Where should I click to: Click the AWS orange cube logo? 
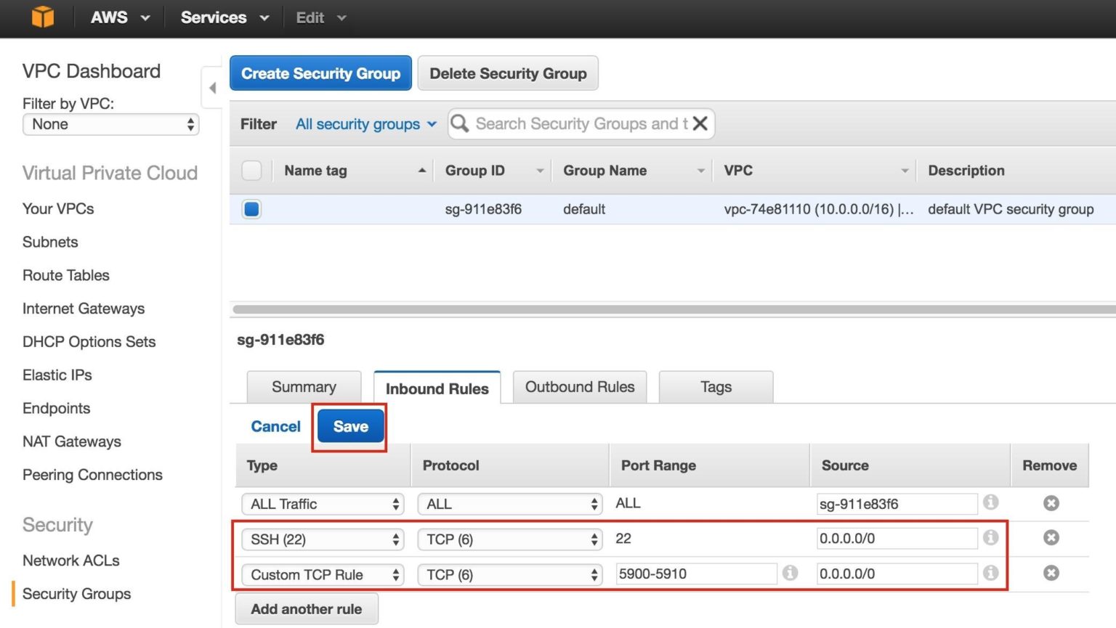click(x=43, y=17)
